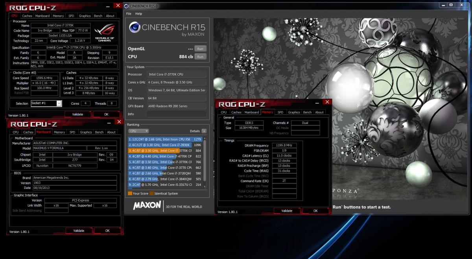Select the i7-3770 ranking row scoring 662
This screenshot has height=259, width=472.
[x=165, y=168]
